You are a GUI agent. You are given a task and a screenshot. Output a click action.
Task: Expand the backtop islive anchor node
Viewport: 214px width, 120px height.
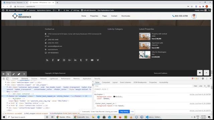point(7,103)
